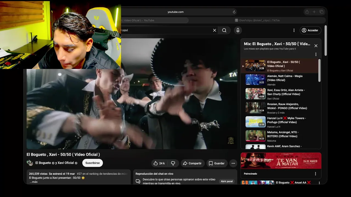Dislike the video
This screenshot has height=197, width=351.
click(173, 163)
